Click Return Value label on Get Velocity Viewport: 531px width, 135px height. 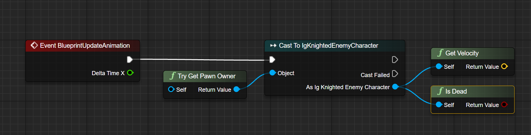pyautogui.click(x=482, y=67)
